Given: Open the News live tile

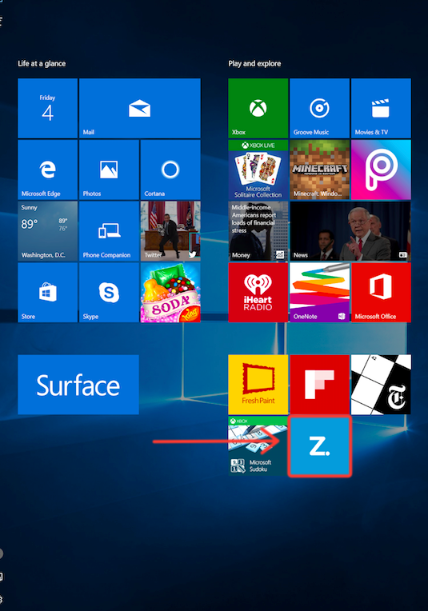Looking at the screenshot, I should click(x=350, y=231).
